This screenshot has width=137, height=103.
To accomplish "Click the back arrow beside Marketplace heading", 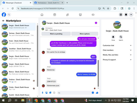I will point(3,21).
